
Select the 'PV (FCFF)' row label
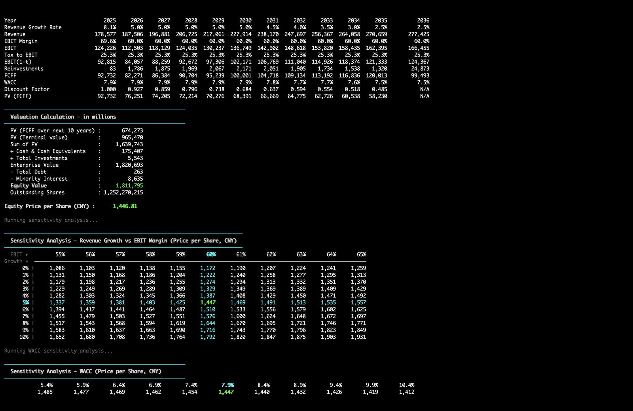[x=18, y=96]
